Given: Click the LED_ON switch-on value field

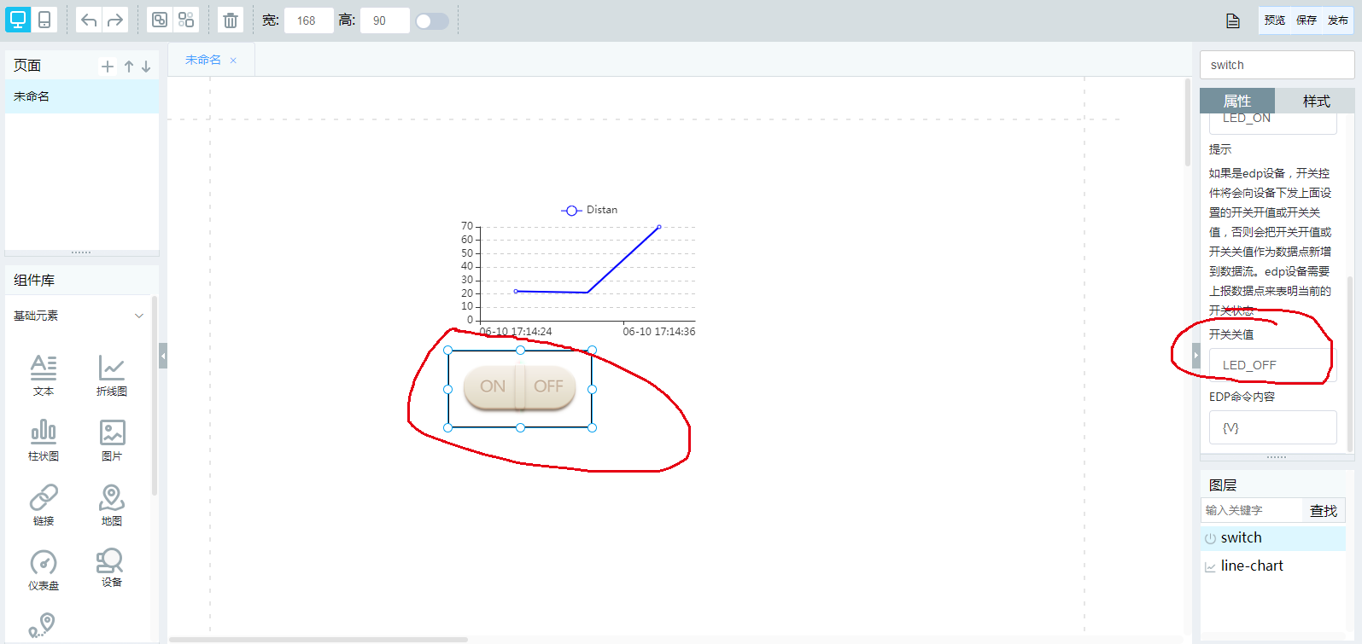Looking at the screenshot, I should (1272, 123).
